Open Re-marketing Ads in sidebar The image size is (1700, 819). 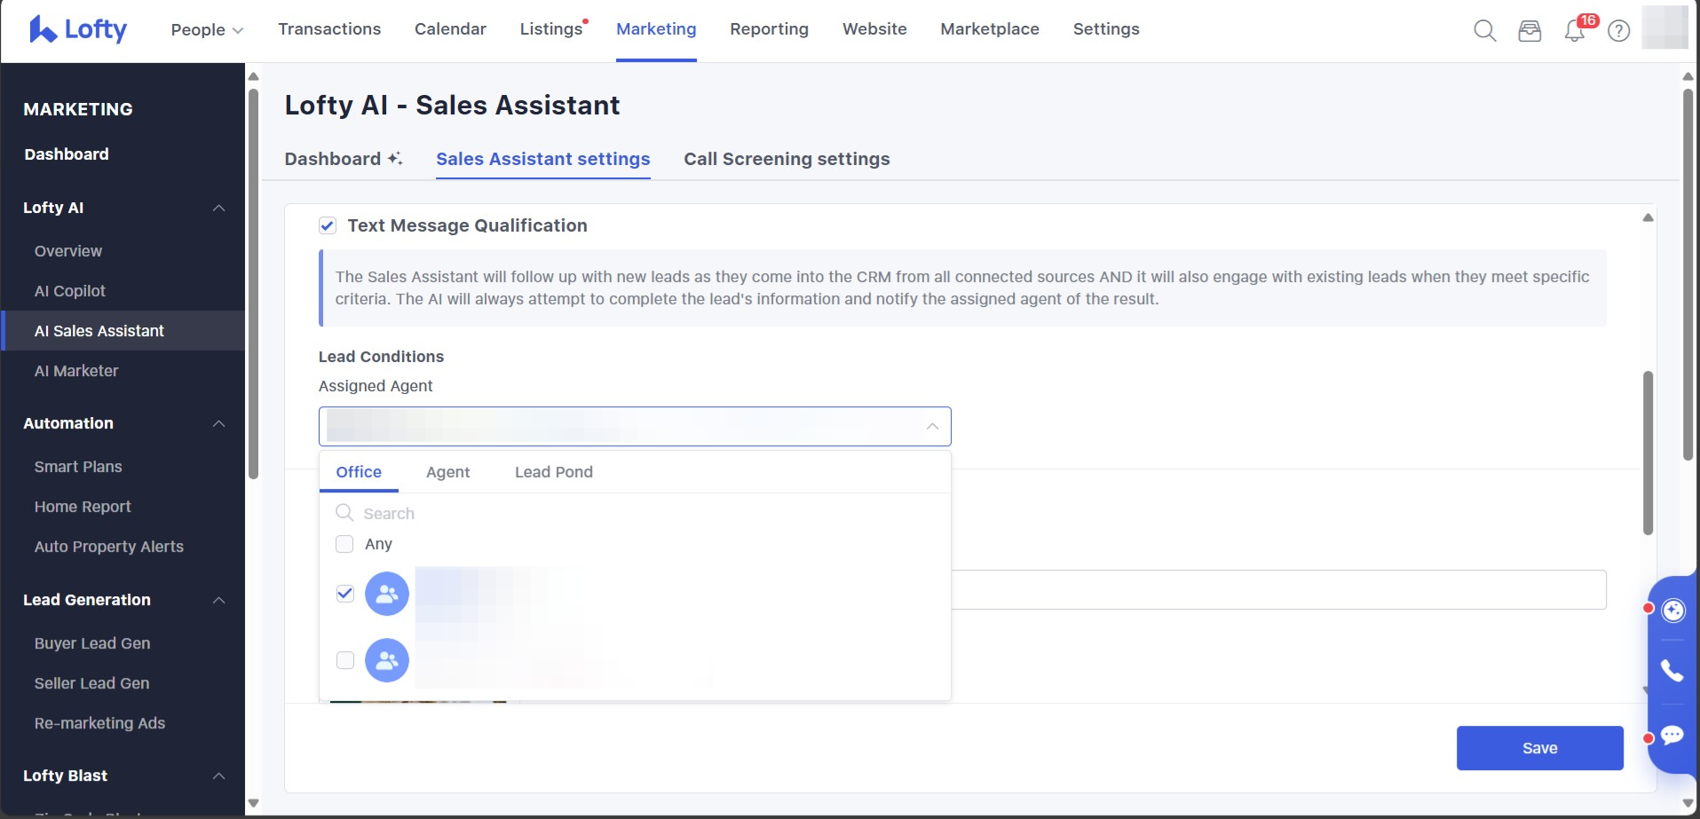[x=99, y=723]
